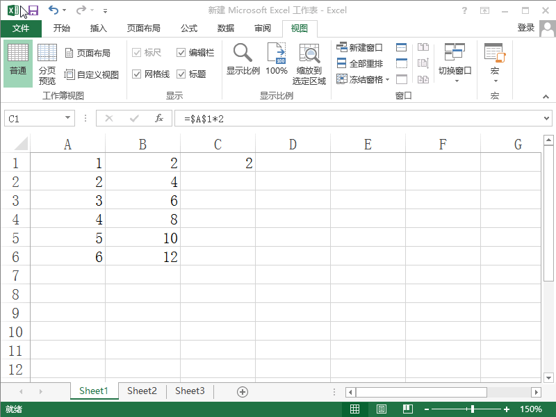Open Custom Views (自定义视图)
The height and width of the screenshot is (417, 556).
click(92, 74)
